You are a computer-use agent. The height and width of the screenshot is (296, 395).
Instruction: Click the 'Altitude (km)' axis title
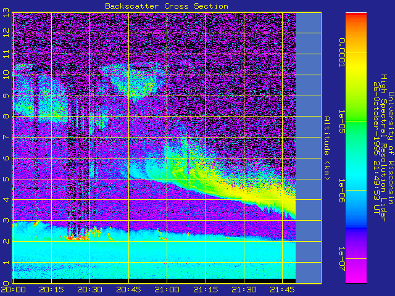(326, 149)
